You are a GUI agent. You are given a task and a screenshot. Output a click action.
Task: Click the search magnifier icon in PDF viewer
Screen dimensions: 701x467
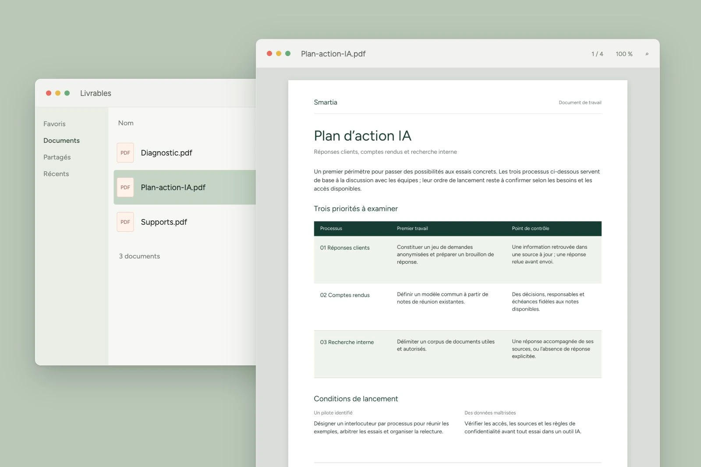[647, 54]
